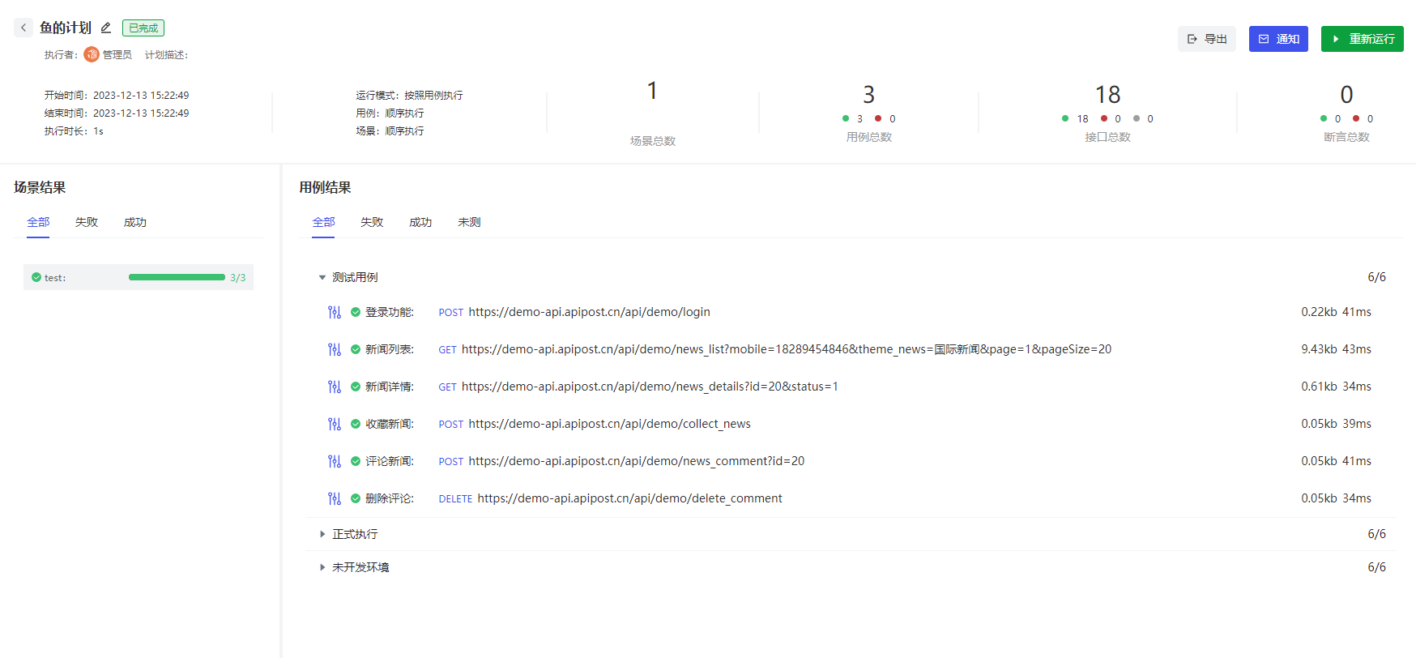Expand the 未开发环境 group
The height and width of the screenshot is (658, 1416).
tap(322, 567)
